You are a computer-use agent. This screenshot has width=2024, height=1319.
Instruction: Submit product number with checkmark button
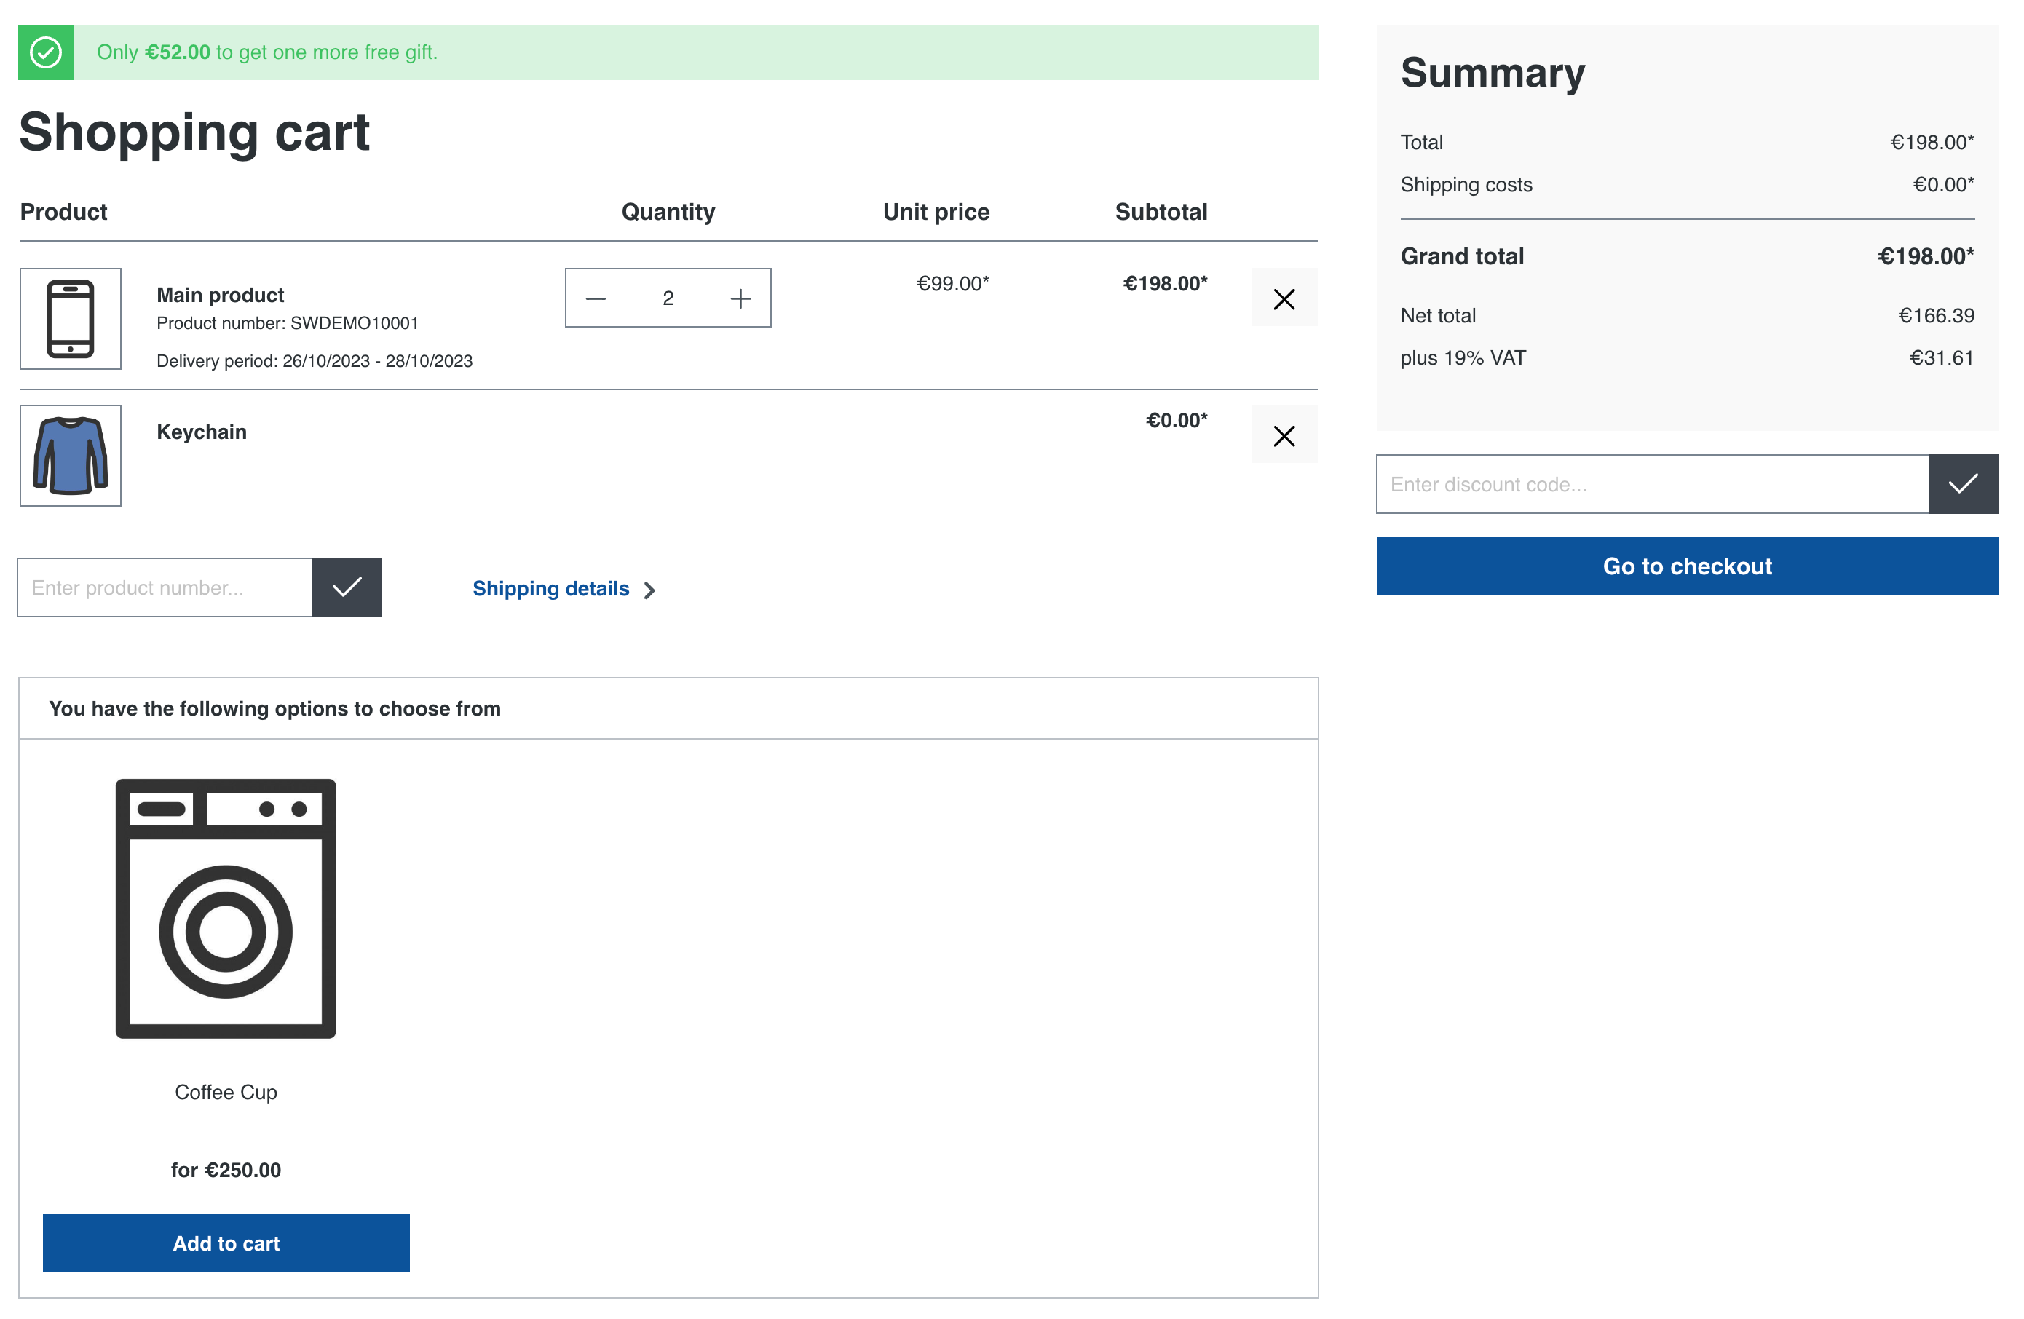(x=347, y=587)
